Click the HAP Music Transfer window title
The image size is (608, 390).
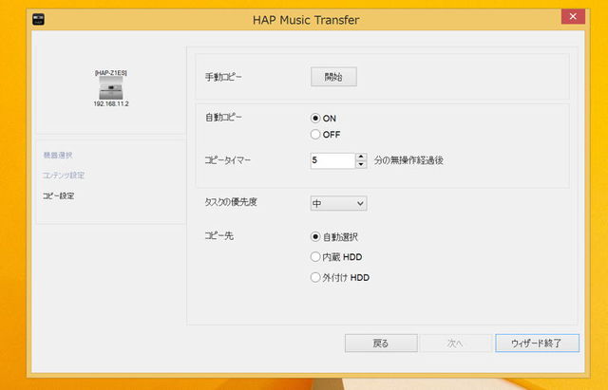coord(306,20)
